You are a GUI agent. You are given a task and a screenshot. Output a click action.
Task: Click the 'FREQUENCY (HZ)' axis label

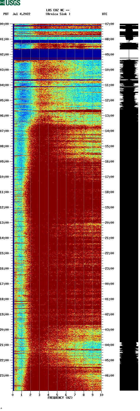click(60, 398)
